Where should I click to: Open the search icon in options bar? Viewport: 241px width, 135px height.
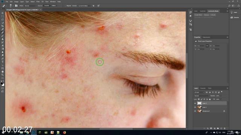pyautogui.click(x=229, y=6)
